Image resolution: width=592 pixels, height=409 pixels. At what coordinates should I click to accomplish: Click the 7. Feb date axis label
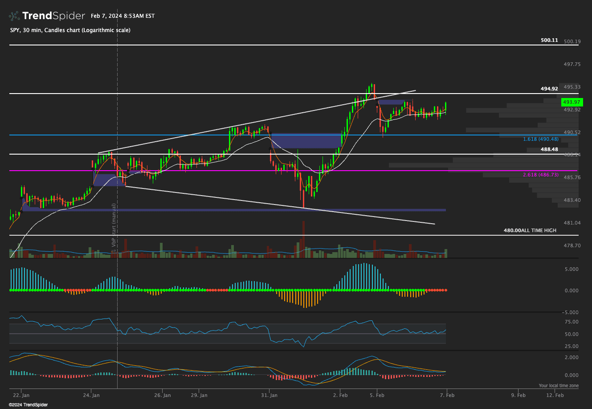pos(448,395)
